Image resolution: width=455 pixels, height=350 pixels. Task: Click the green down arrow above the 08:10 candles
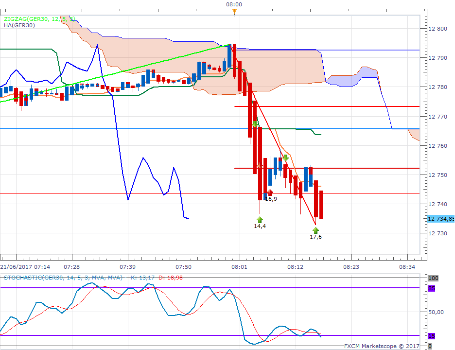285,157
